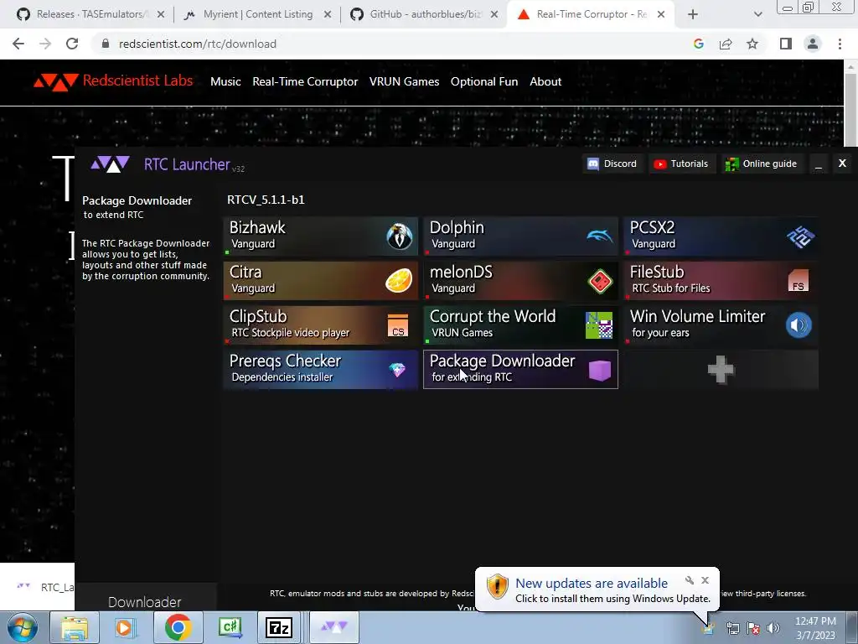Click the New updates are available notification
Image resolution: width=858 pixels, height=644 pixels.
[x=597, y=589]
